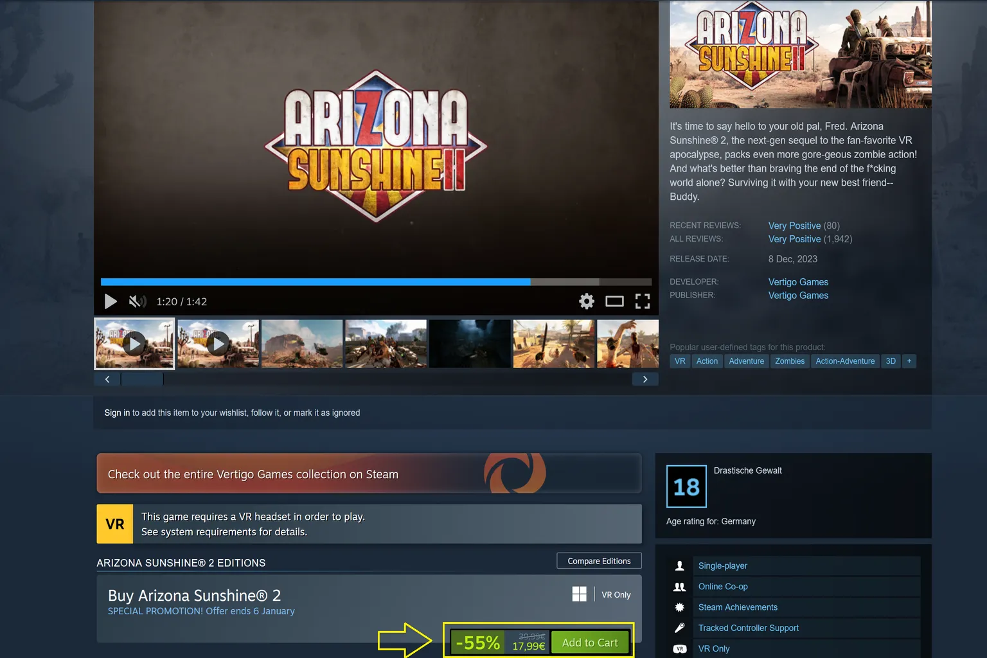Click the release date 8 Dec, 2023
This screenshot has width=987, height=658.
coord(793,259)
